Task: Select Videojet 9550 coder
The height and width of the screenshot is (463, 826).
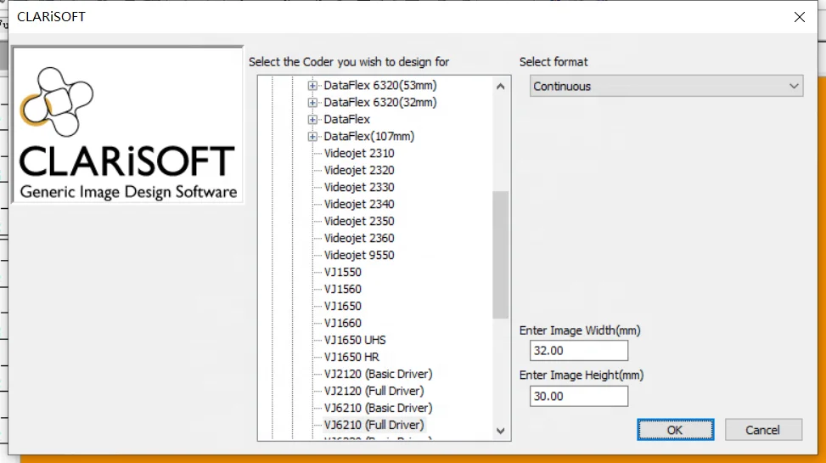Action: [359, 255]
